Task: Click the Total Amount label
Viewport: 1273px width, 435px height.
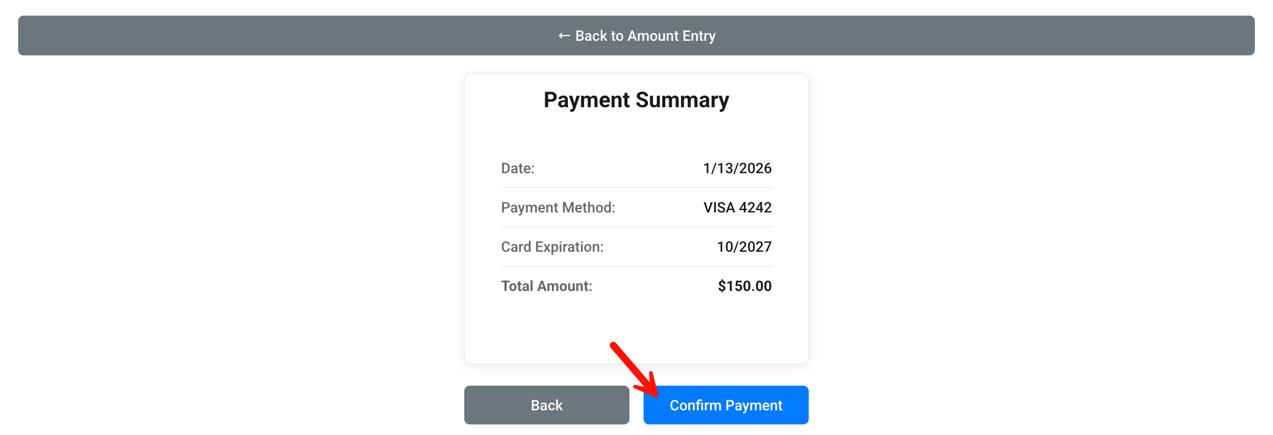Action: 546,286
